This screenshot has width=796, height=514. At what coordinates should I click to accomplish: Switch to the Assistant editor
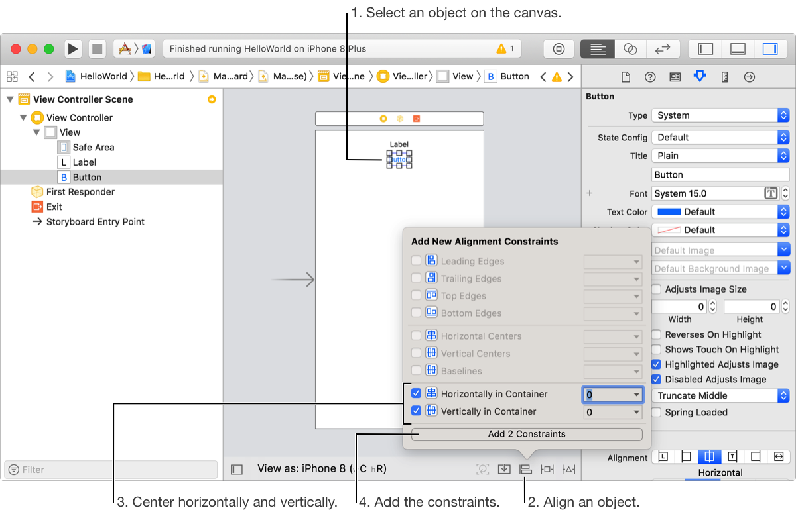[x=630, y=49]
